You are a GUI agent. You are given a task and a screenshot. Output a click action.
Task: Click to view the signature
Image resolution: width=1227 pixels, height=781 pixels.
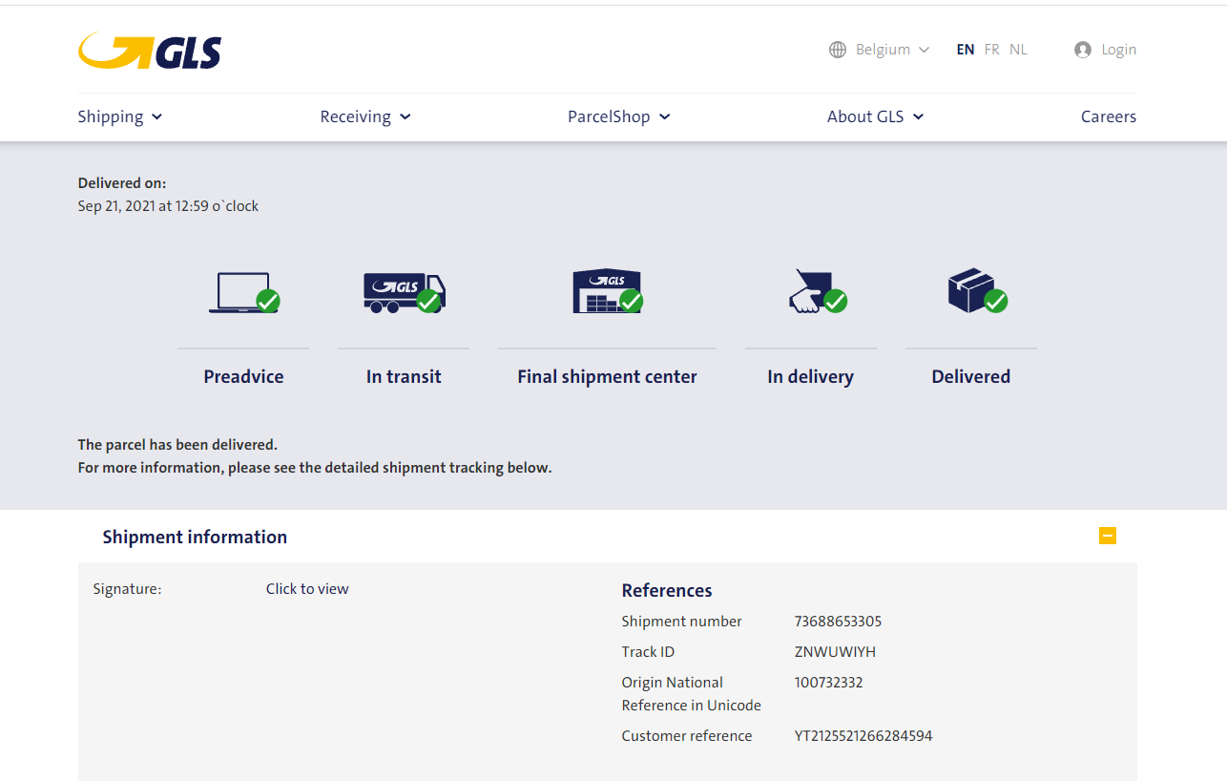[x=307, y=589]
